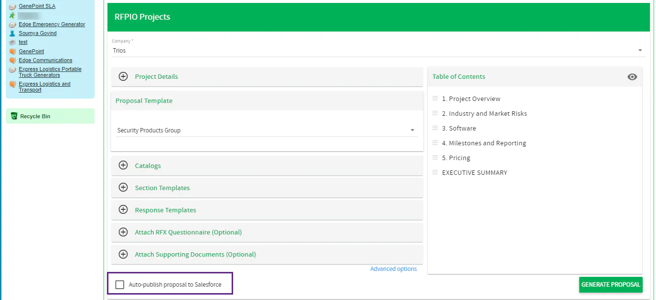Expand the Project Details section
Viewport: 656px width, 300px height.
point(123,76)
